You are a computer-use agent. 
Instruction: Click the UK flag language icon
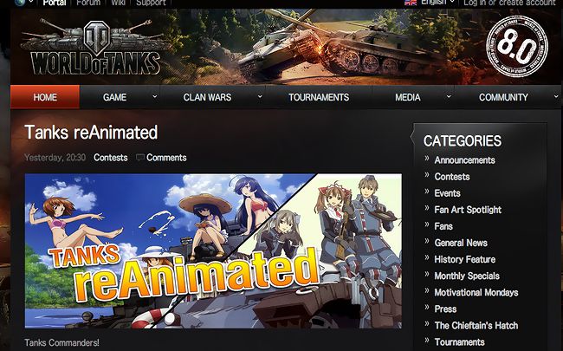pyautogui.click(x=411, y=2)
